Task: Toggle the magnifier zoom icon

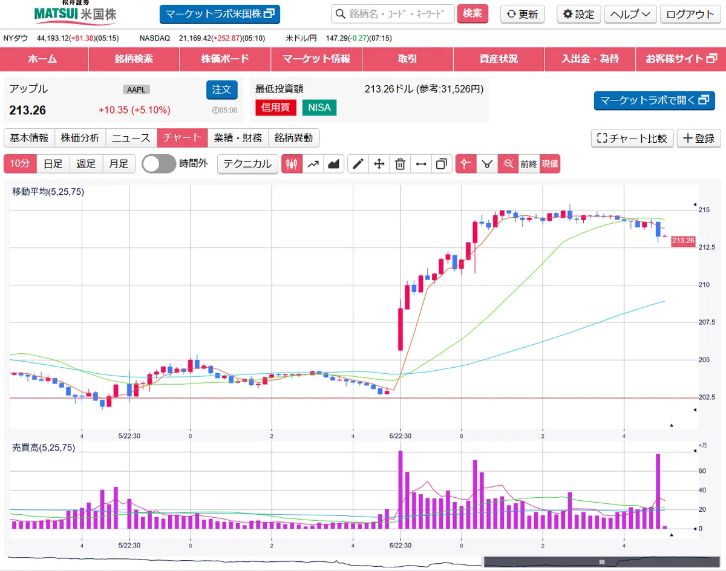Action: 508,164
